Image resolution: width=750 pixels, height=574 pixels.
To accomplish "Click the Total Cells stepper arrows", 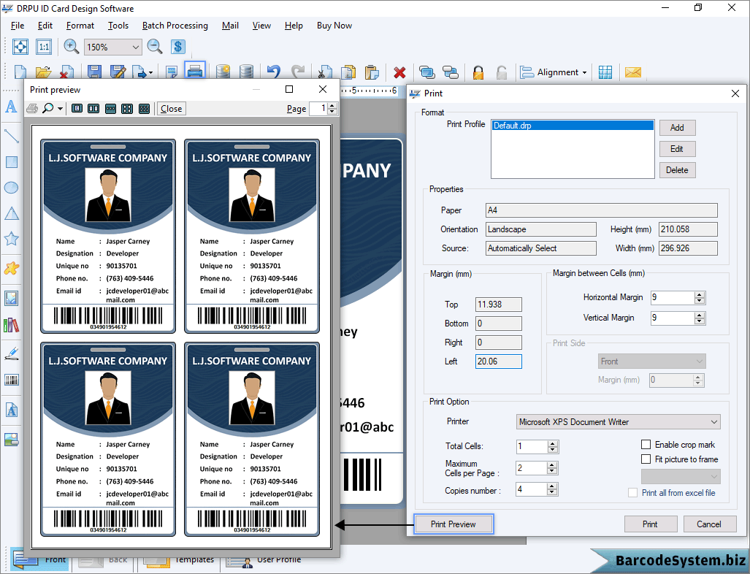I will [552, 447].
